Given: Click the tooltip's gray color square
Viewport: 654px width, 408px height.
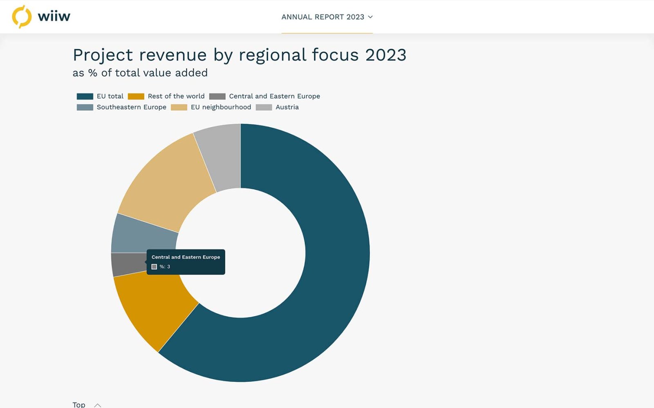Looking at the screenshot, I should pos(154,267).
